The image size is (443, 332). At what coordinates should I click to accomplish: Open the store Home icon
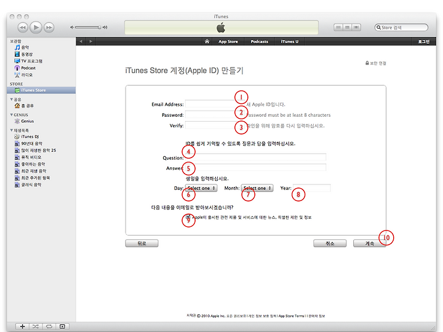coord(207,41)
